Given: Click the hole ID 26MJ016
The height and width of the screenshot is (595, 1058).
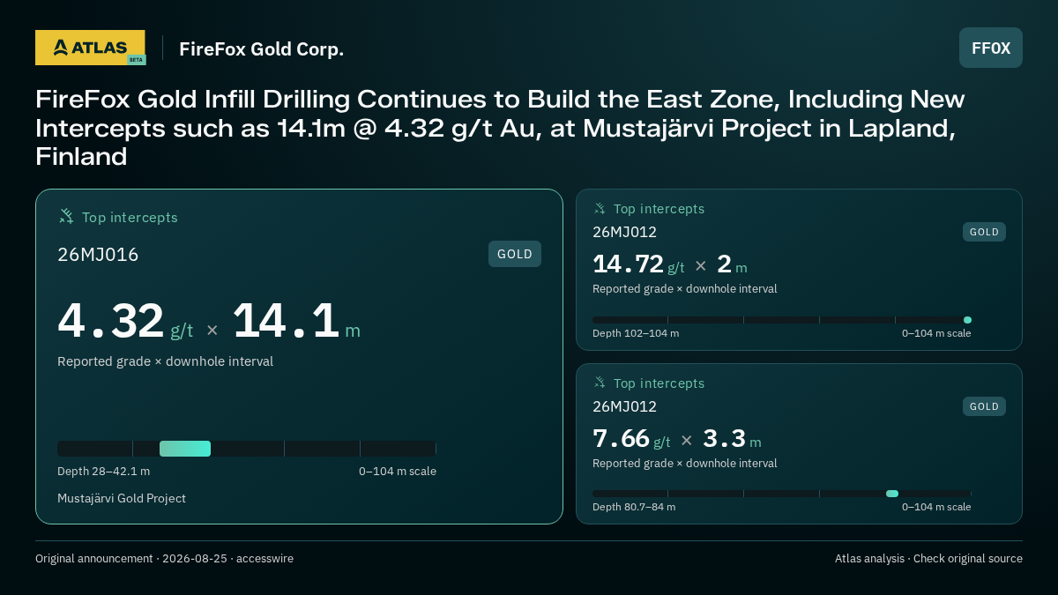Looking at the screenshot, I should coord(98,255).
